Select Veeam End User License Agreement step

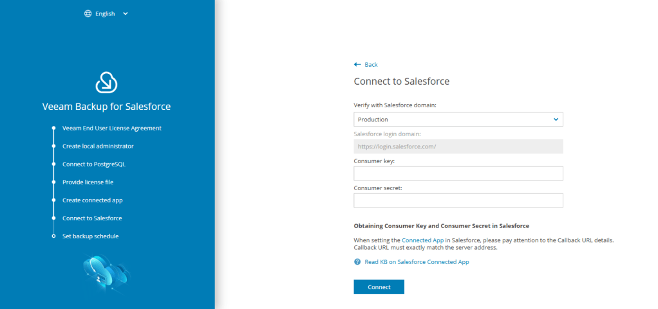tap(111, 128)
